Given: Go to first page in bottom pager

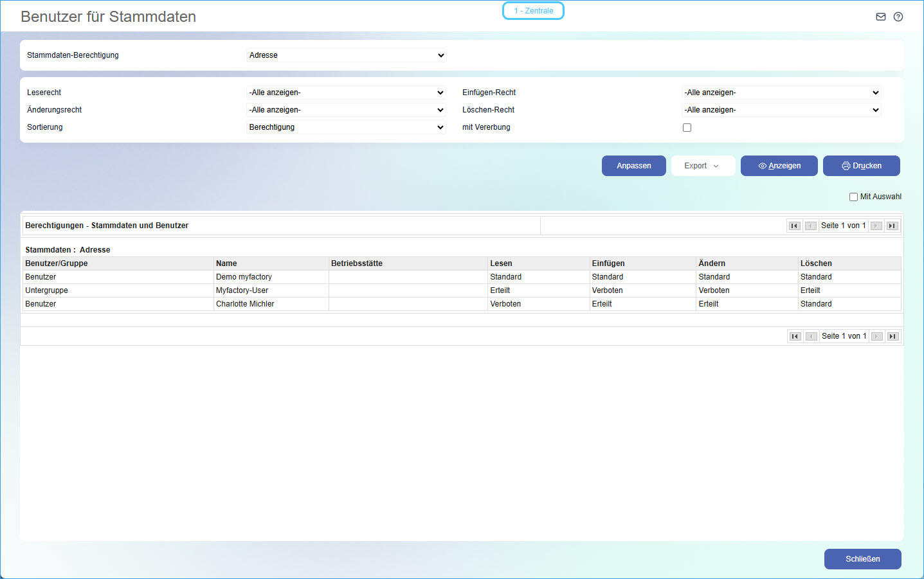Looking at the screenshot, I should click(x=795, y=336).
